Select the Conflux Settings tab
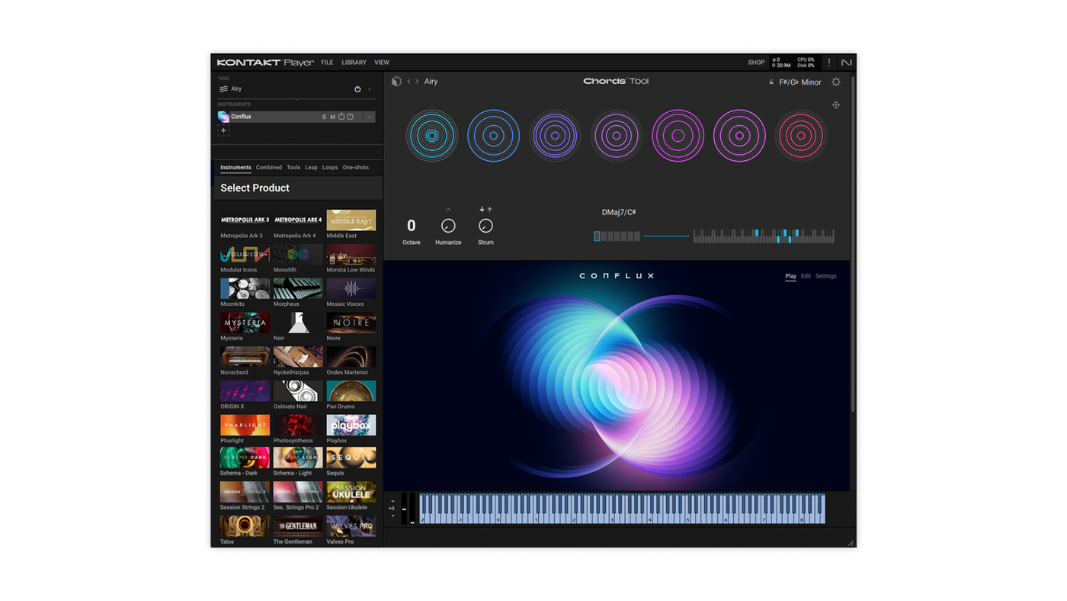Viewport: 1067px width, 601px height. pyautogui.click(x=826, y=276)
